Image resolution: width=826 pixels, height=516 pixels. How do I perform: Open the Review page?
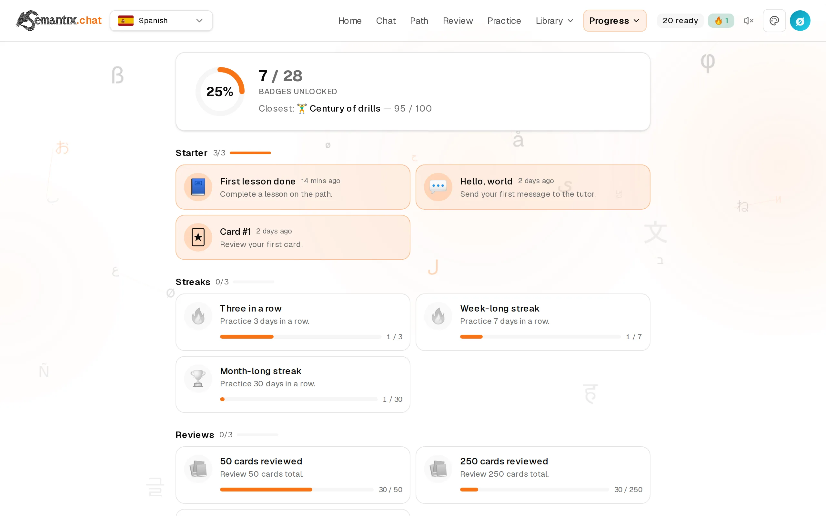[458, 21]
